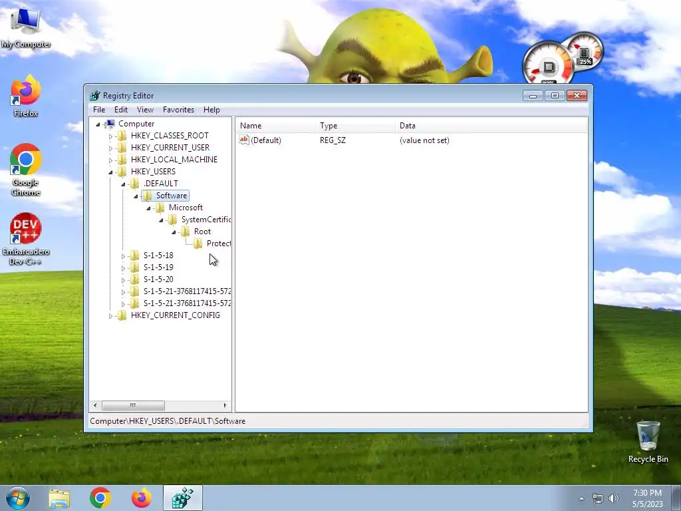Open the Favorites menu
681x511 pixels.
(178, 110)
